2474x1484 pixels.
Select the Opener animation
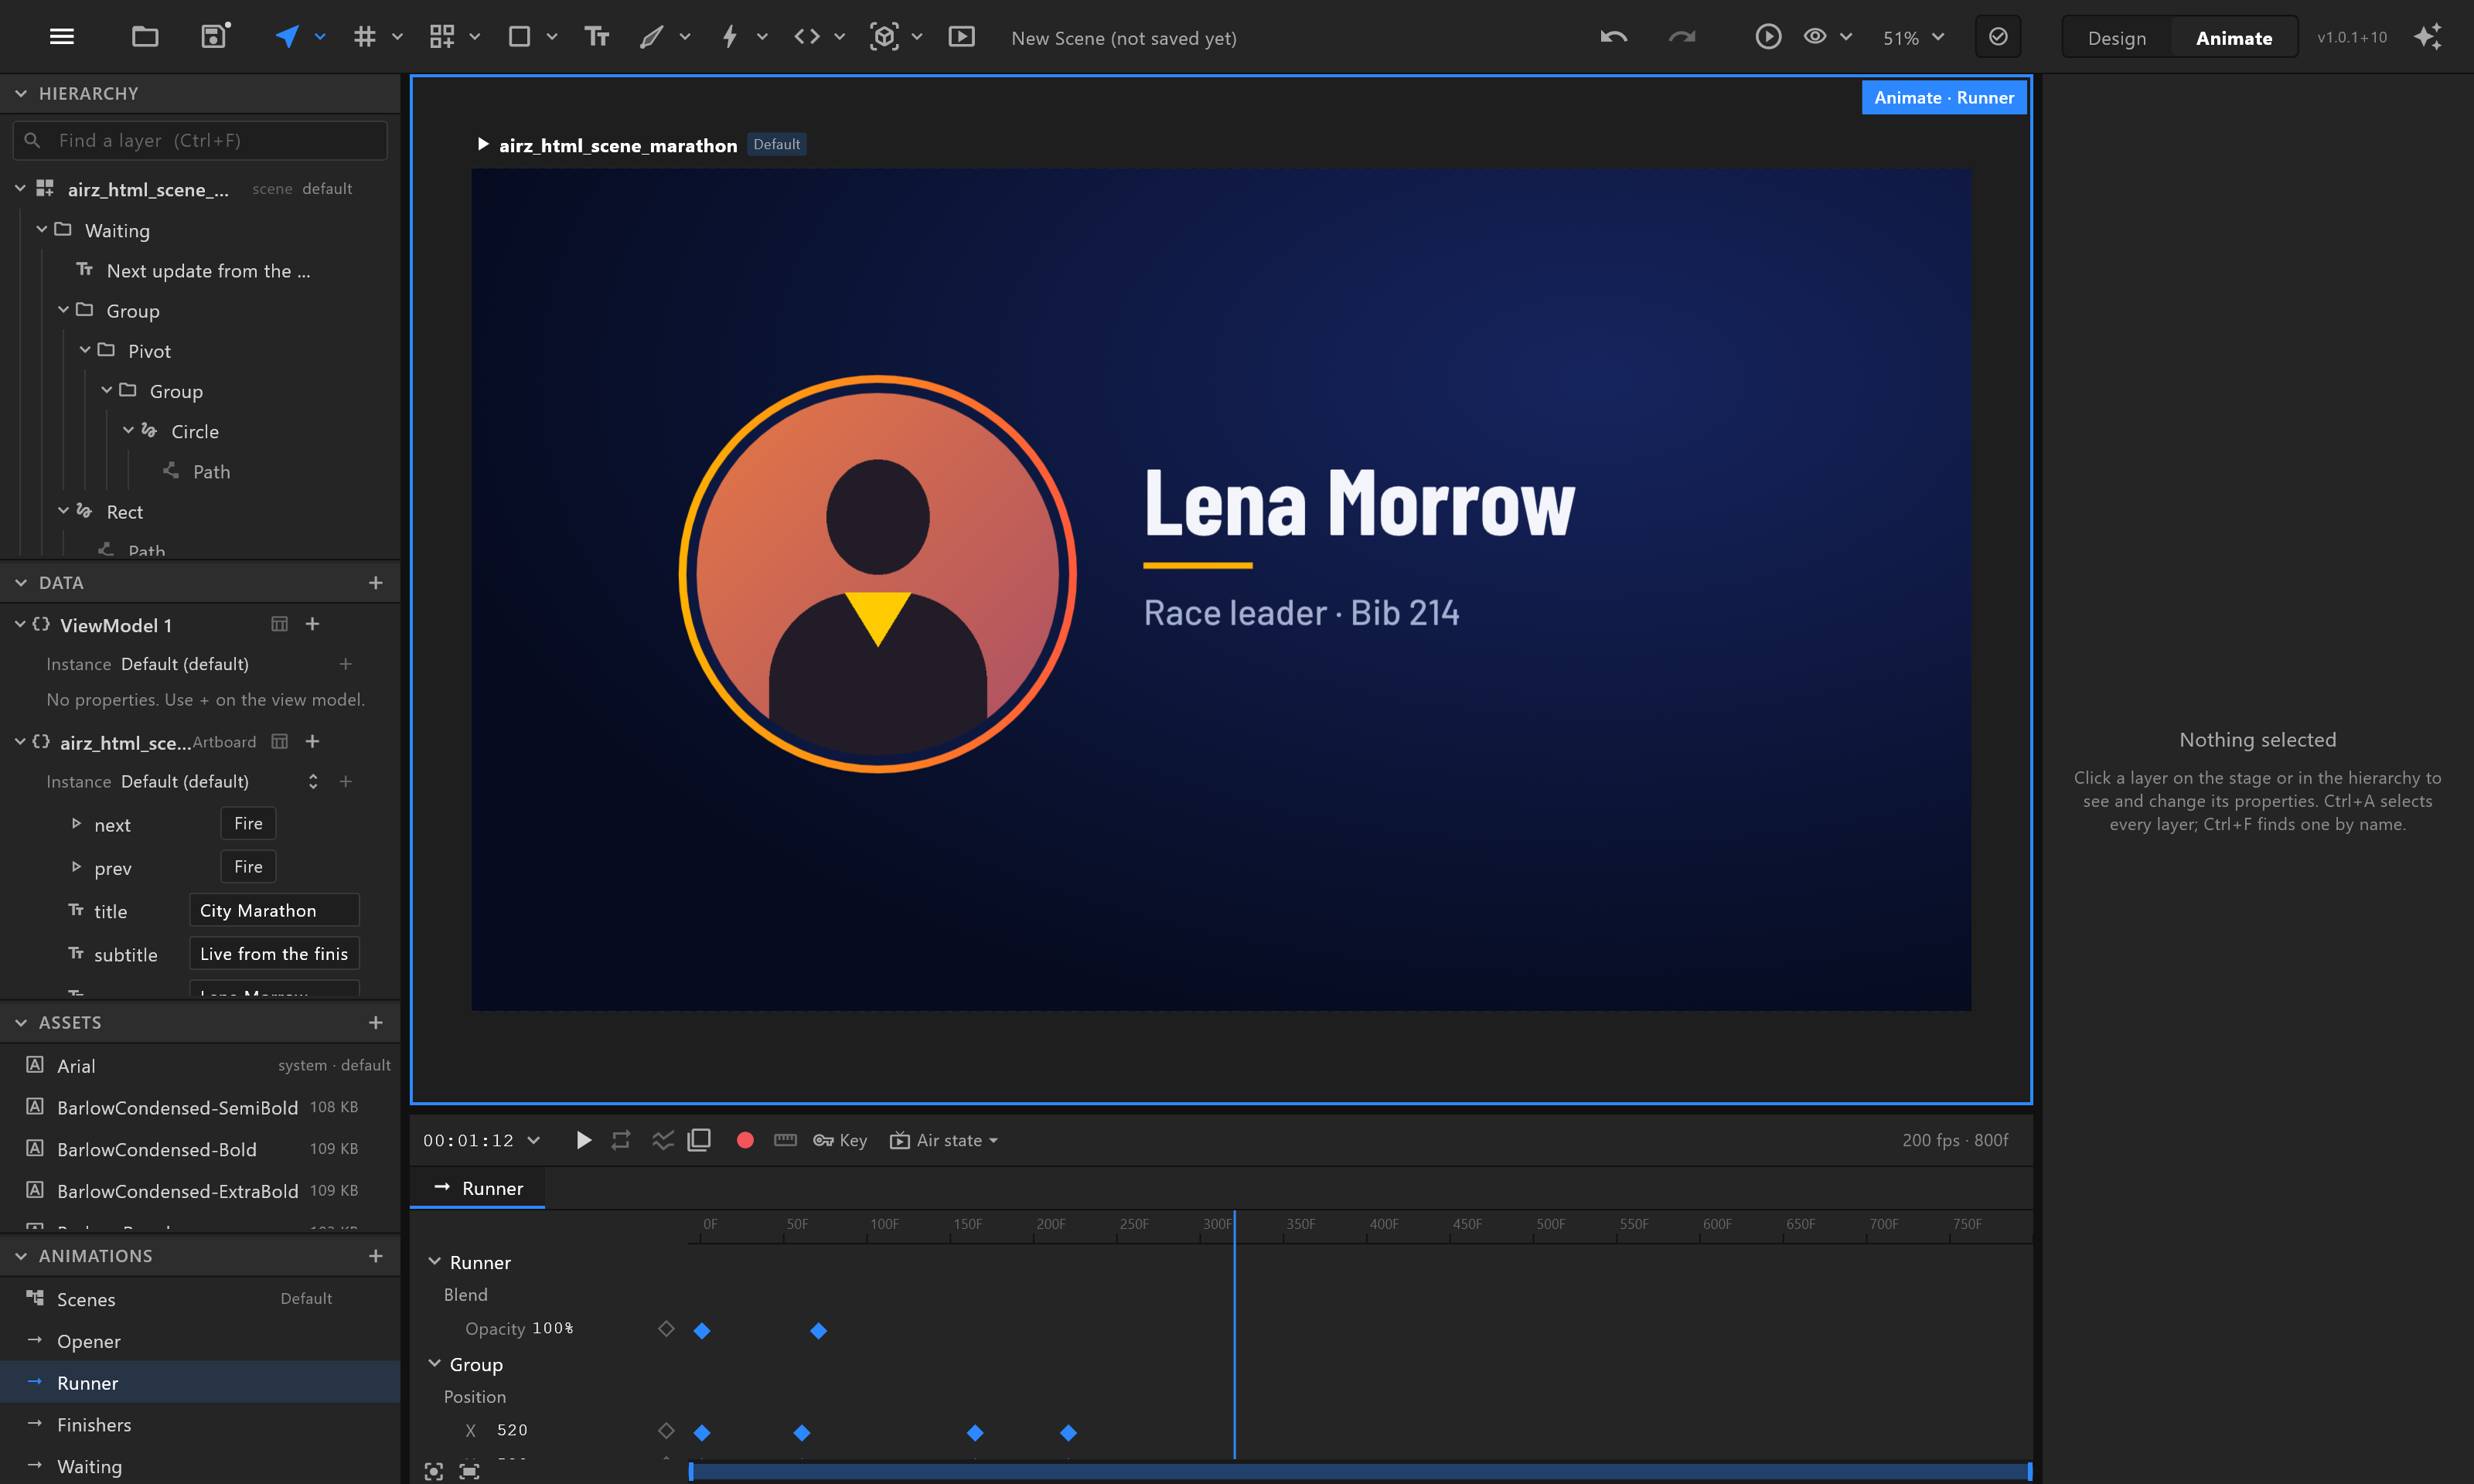(200, 1341)
